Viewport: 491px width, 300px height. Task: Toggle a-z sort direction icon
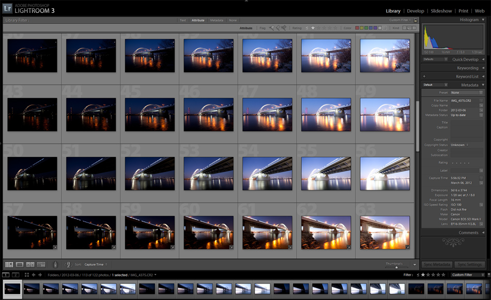pyautogui.click(x=68, y=265)
